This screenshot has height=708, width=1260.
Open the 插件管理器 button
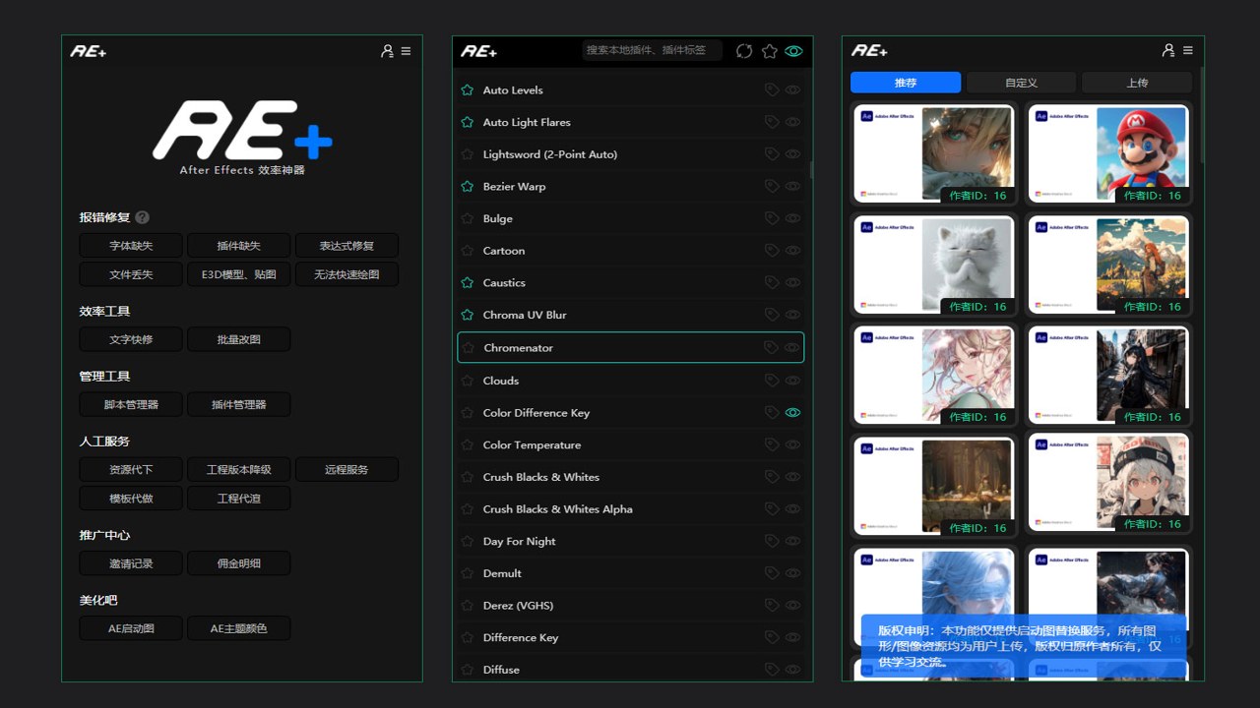[x=238, y=404]
